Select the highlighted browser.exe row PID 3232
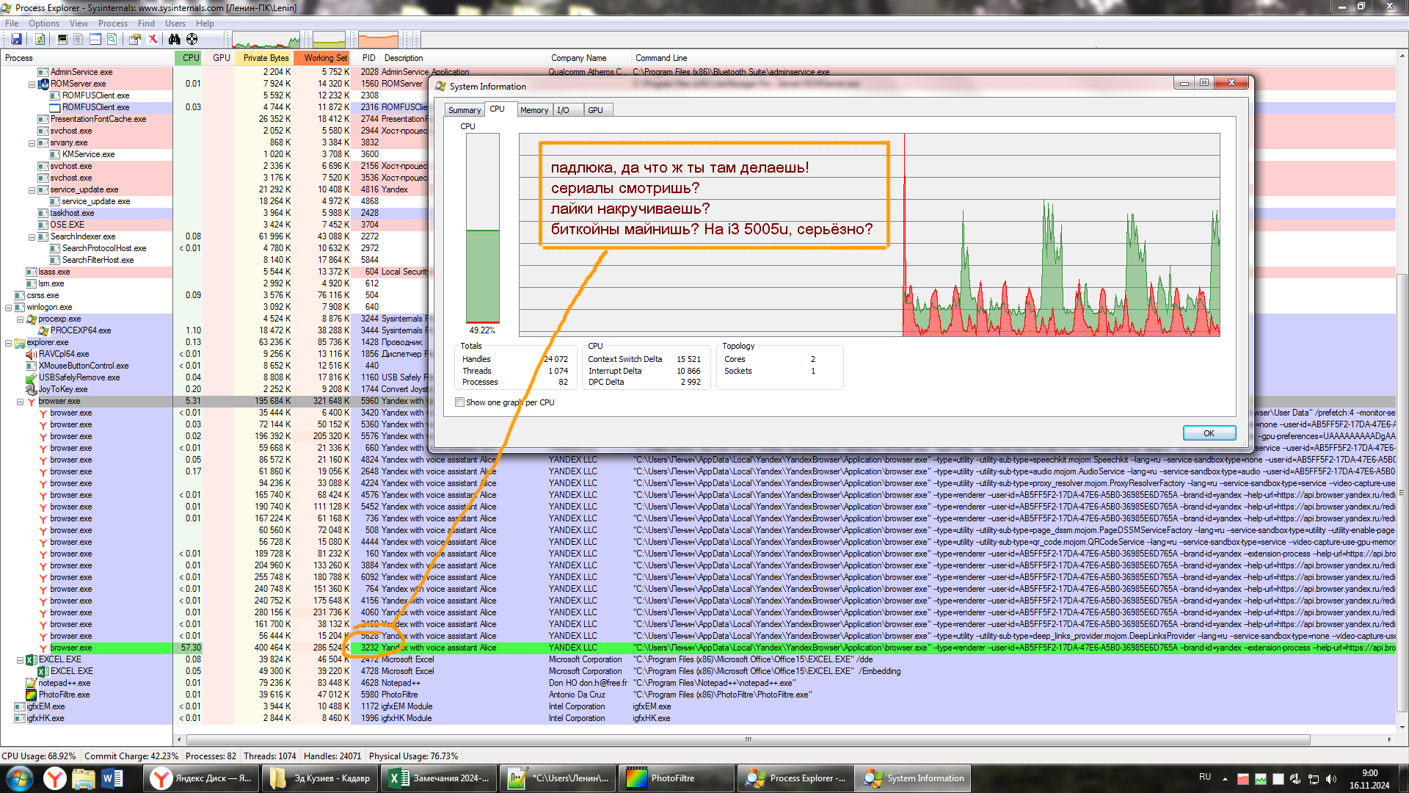This screenshot has width=1409, height=793. [x=697, y=648]
